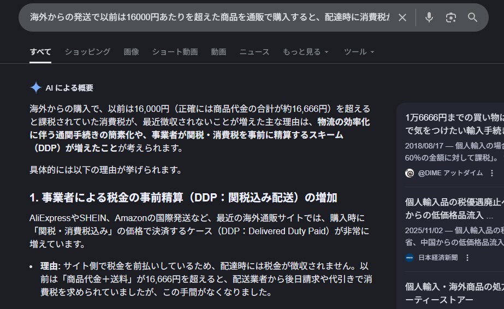This screenshot has width=504, height=309.
Task: Click the AI による概要 sparkle icon
Action: (x=36, y=88)
